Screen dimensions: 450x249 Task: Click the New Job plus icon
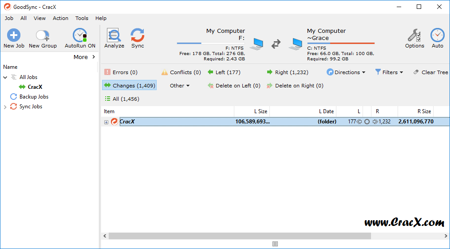[14, 35]
